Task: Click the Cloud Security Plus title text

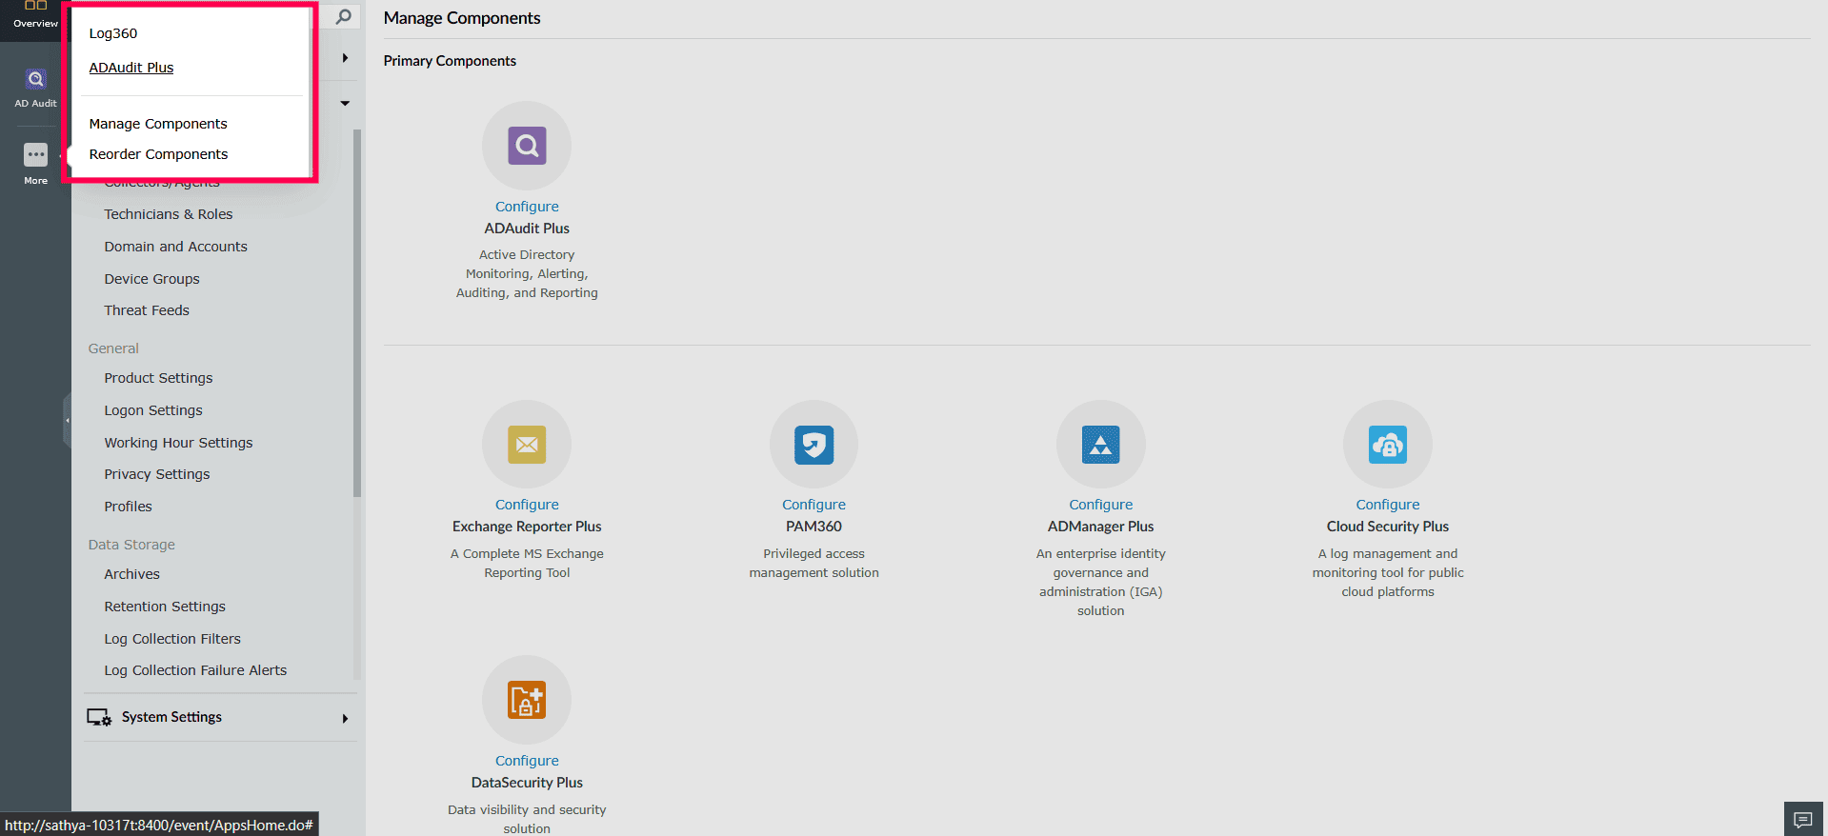Action: pos(1387,527)
